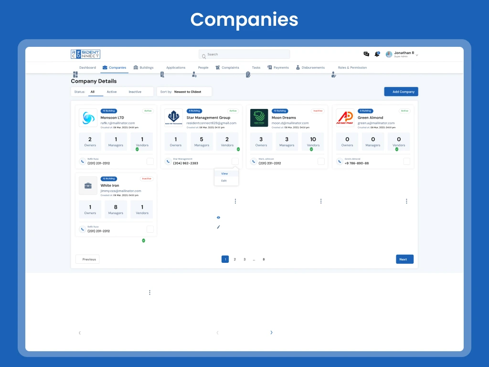Tick the checkbox on White Iron card
The height and width of the screenshot is (367, 489).
tap(150, 229)
